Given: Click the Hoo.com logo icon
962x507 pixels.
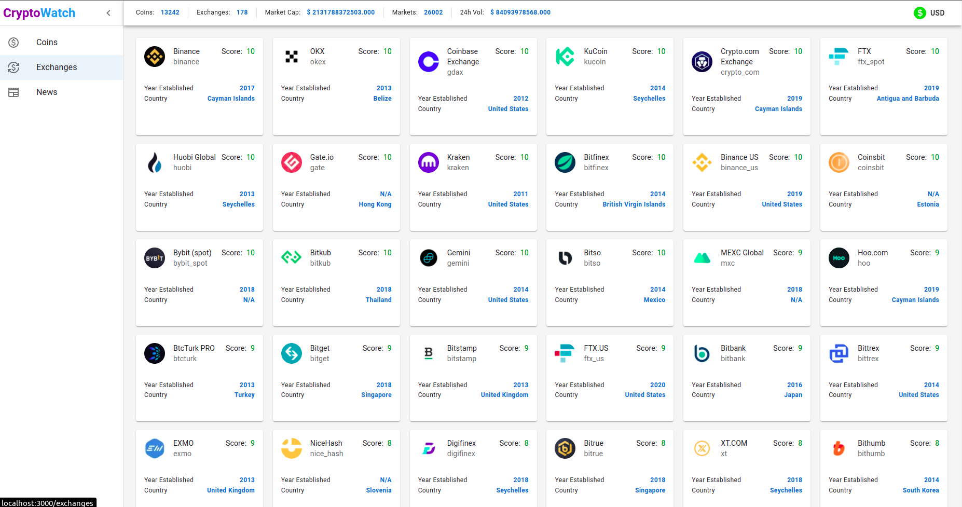Looking at the screenshot, I should tap(839, 258).
